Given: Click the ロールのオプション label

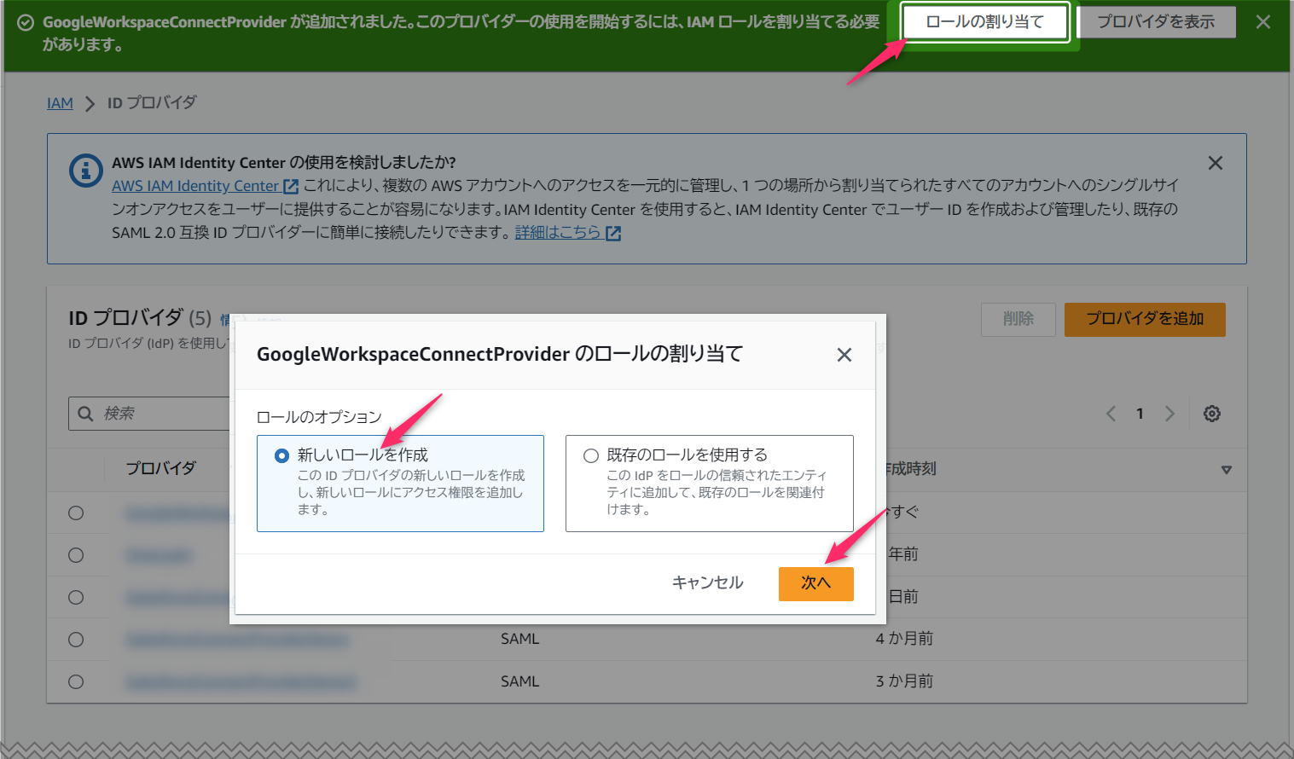Looking at the screenshot, I should click(319, 417).
